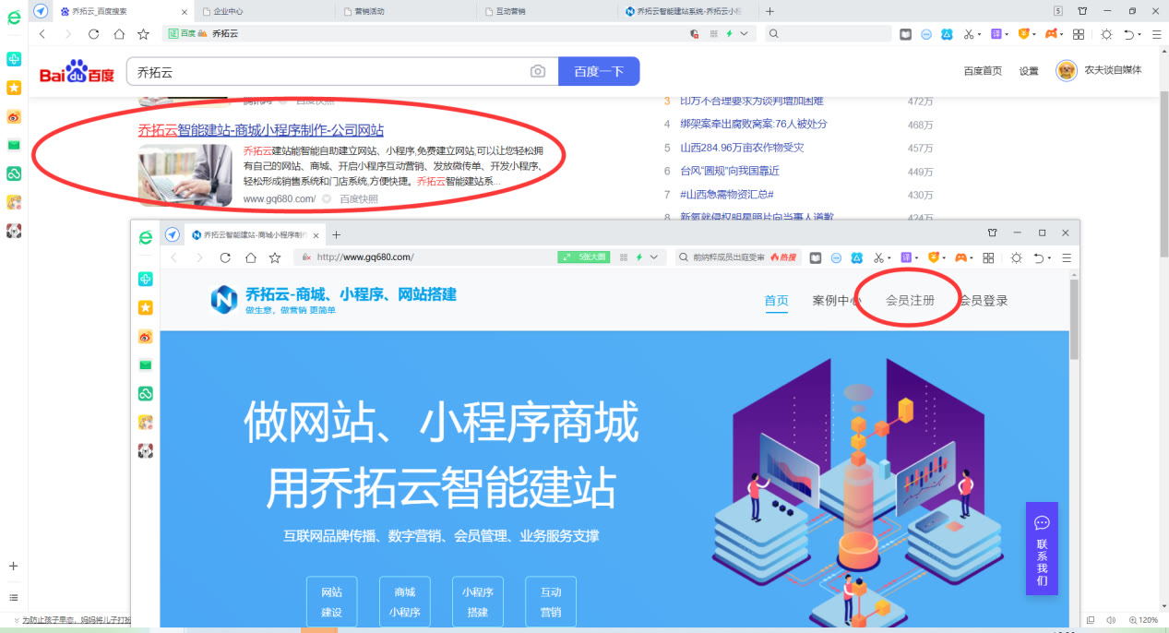The width and height of the screenshot is (1169, 633).
Task: Open the mail envelope sidebar icon
Action: click(x=13, y=146)
